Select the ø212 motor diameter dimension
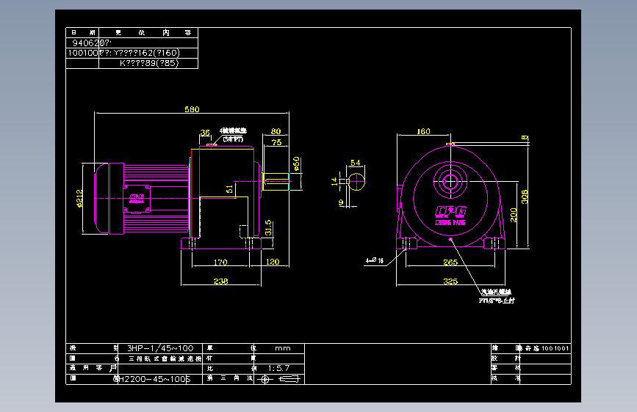 pos(79,198)
